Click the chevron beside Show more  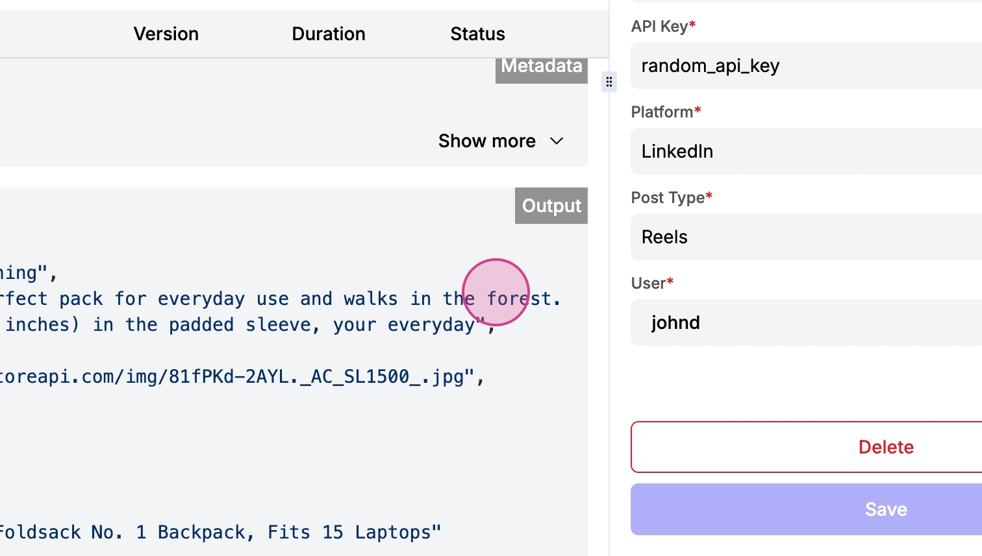[x=557, y=141]
